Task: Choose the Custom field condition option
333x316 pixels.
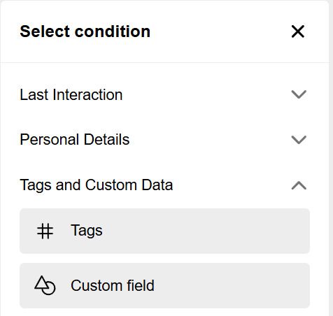Action: coord(164,285)
